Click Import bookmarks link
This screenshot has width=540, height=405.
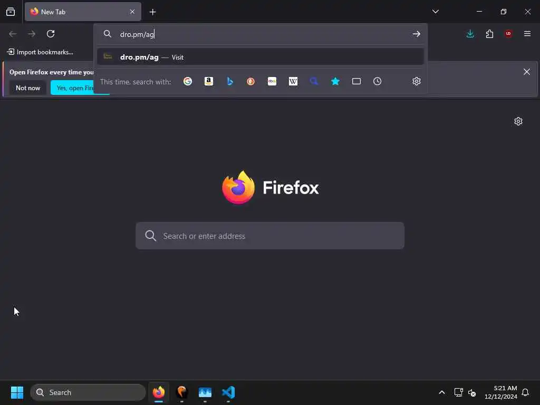pos(40,52)
